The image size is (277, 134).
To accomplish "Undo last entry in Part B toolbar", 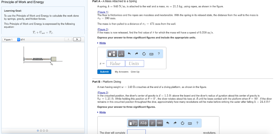I will click(x=168, y=123).
